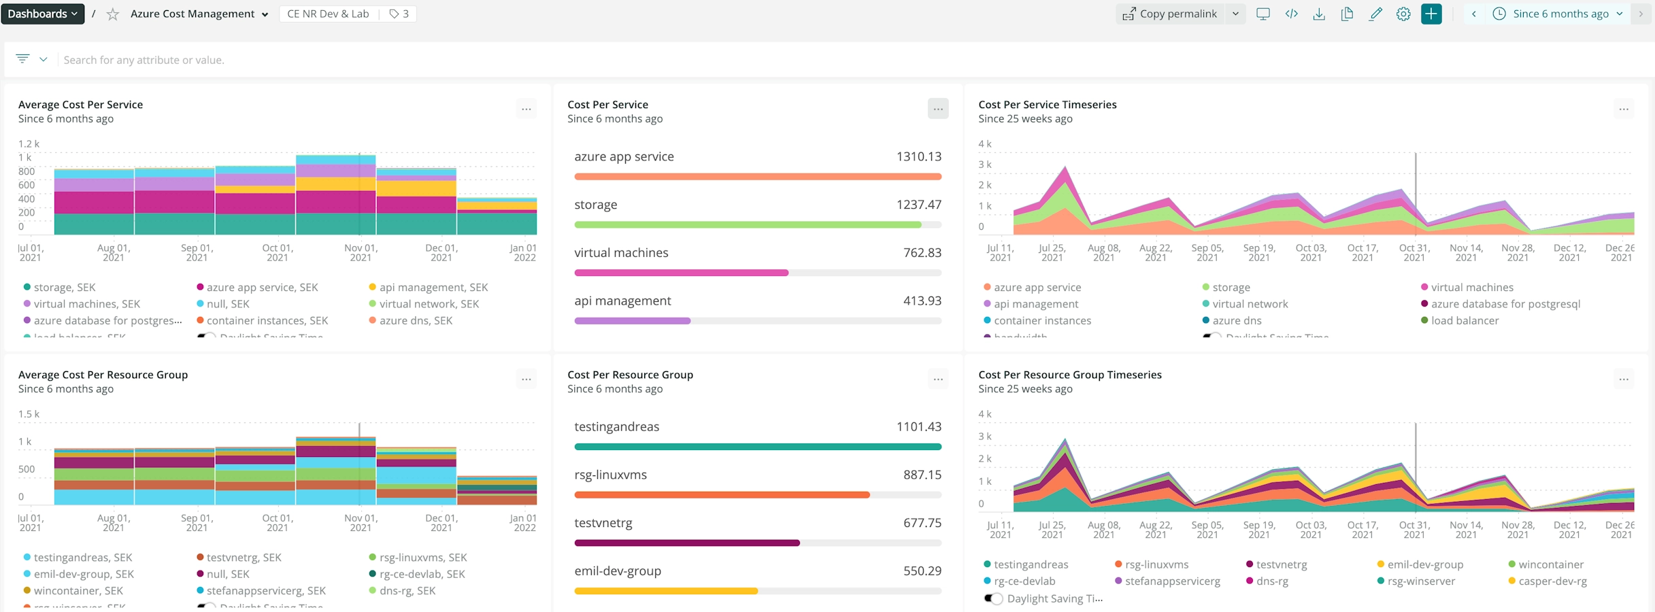Click the 3 tags icon label
This screenshot has height=612, width=1655.
(x=399, y=14)
